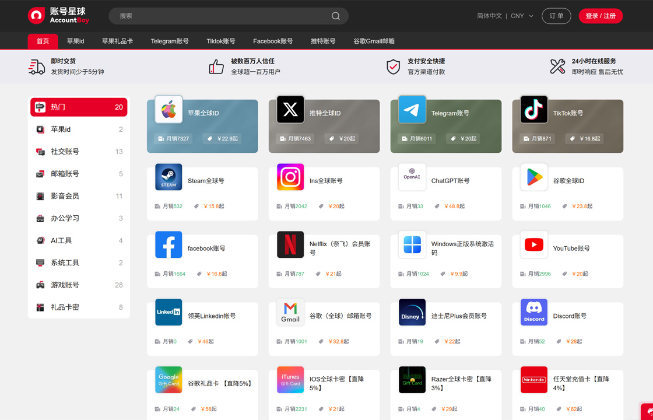The image size is (653, 420).
Task: Click the 月销7463 sales label
Action: pos(295,139)
